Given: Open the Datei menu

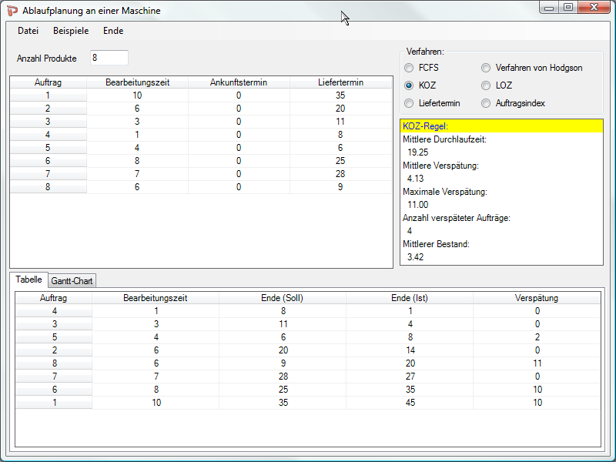Looking at the screenshot, I should 28,31.
